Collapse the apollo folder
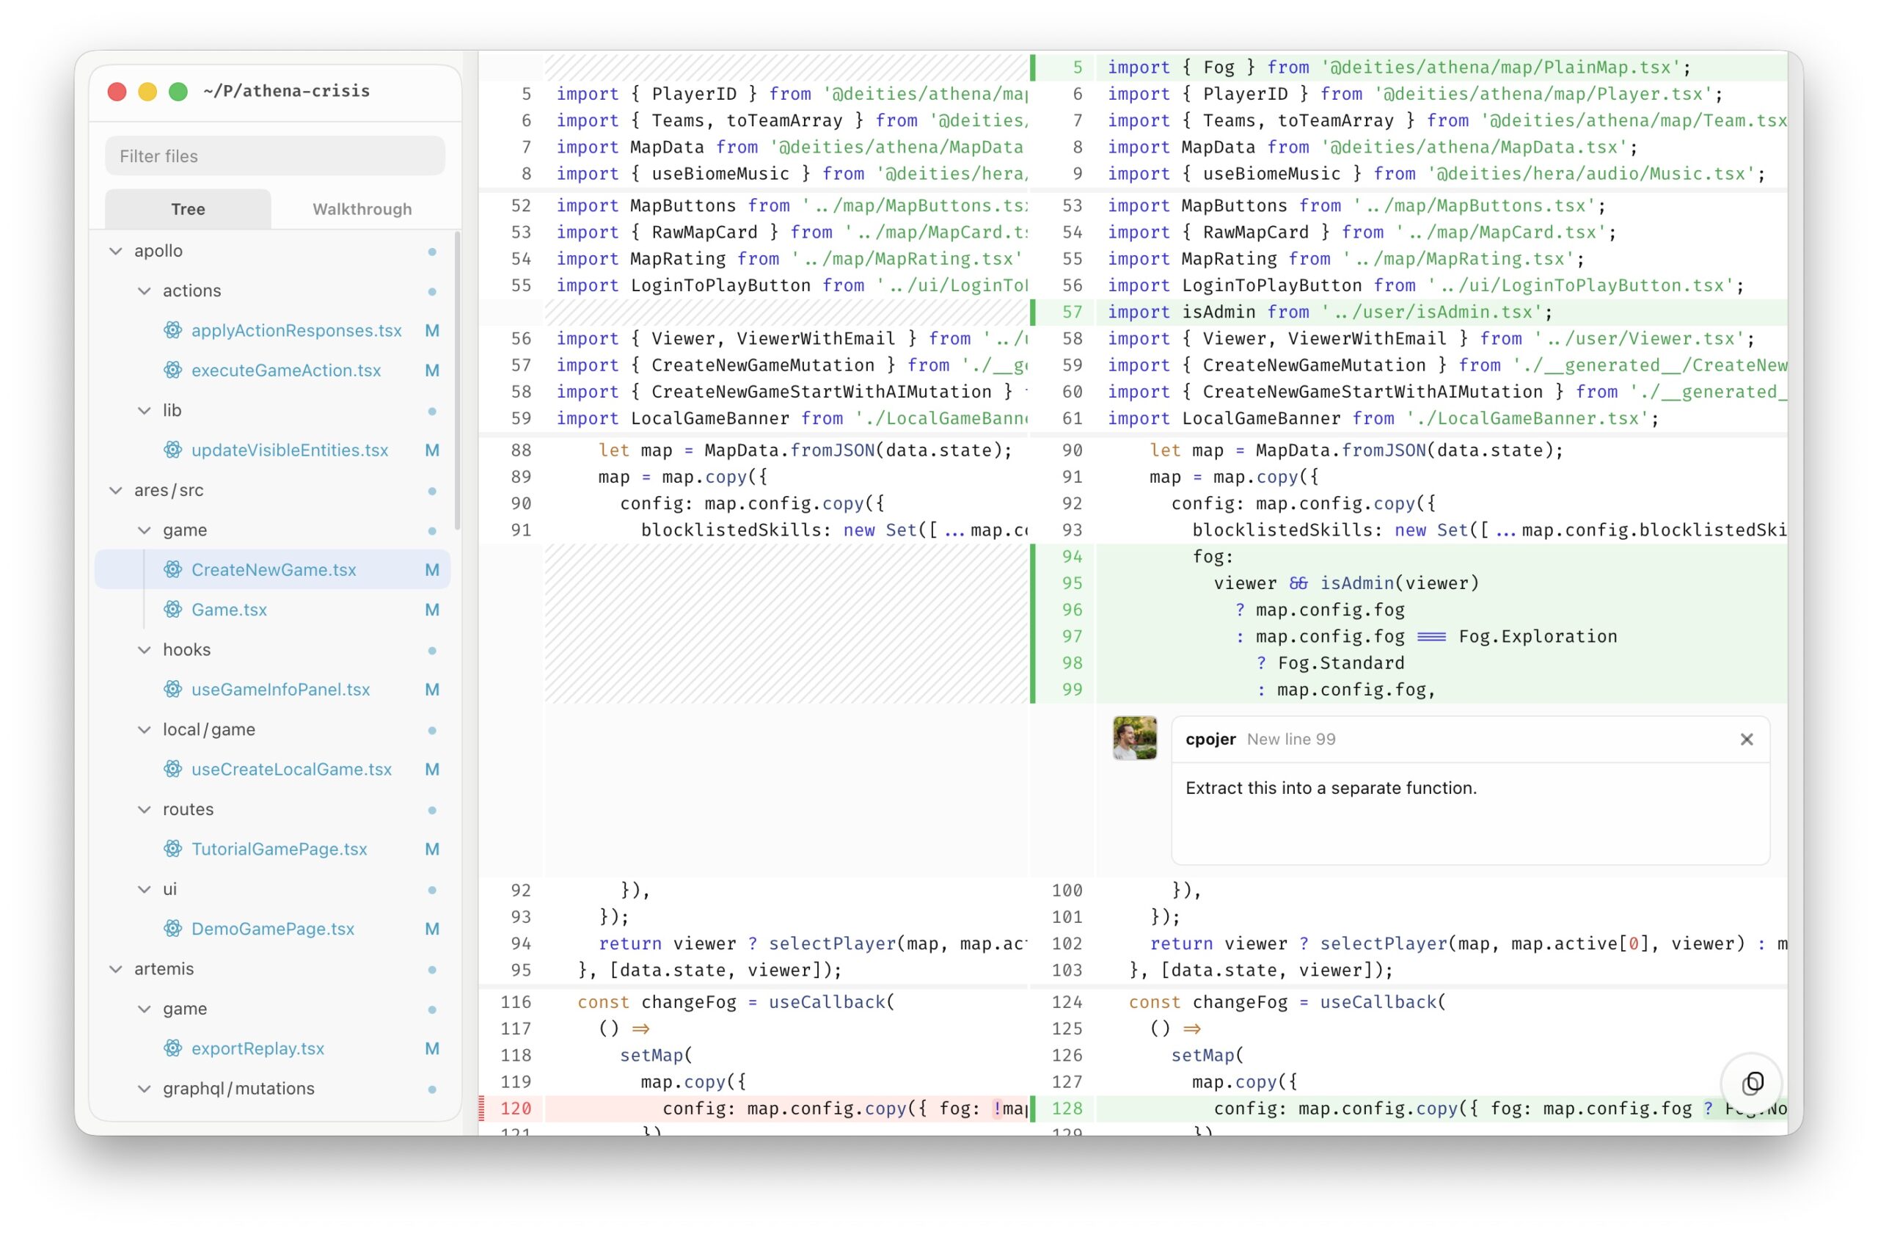This screenshot has height=1234, width=1878. 116,251
